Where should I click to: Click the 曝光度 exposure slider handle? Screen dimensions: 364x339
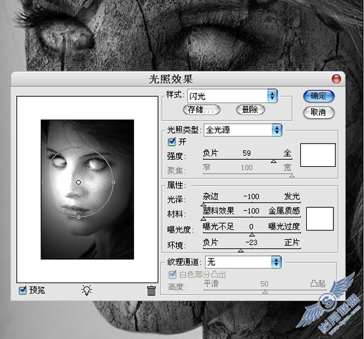coord(252,234)
